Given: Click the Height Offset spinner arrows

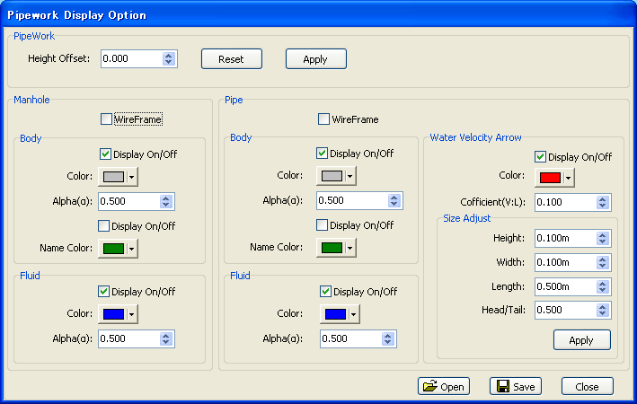Looking at the screenshot, I should 169,59.
